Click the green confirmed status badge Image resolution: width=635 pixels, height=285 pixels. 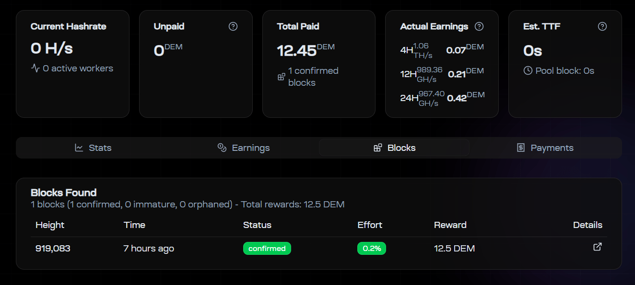click(267, 249)
